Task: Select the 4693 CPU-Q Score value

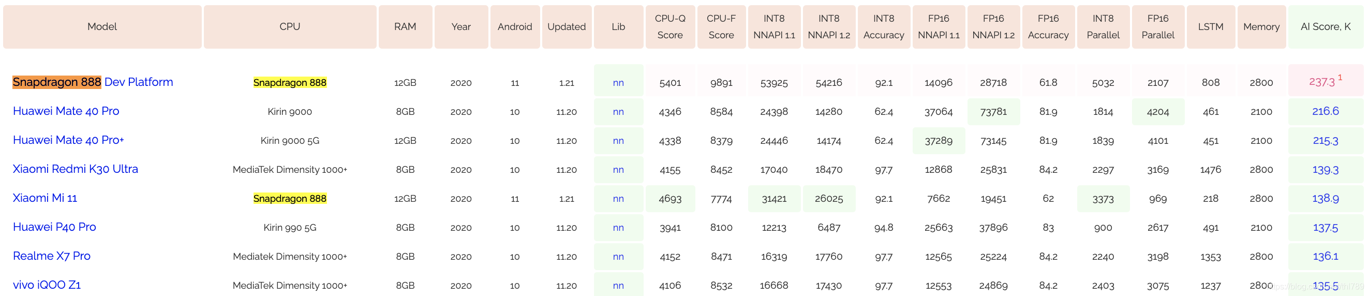Action: (x=670, y=198)
